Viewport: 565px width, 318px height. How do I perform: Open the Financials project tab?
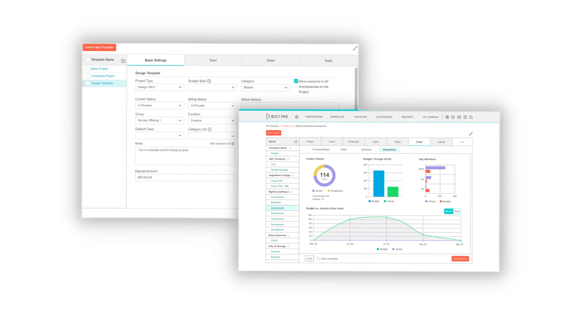click(353, 142)
